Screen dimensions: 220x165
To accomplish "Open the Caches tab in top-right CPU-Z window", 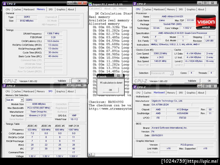I will click(x=147, y=9).
